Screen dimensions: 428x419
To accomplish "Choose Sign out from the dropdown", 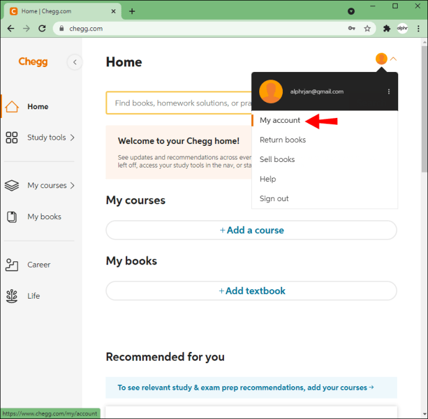I will click(274, 199).
